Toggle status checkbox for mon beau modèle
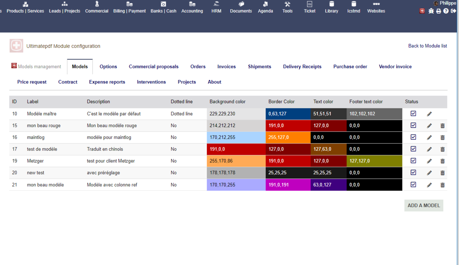The image size is (459, 265). 413,185
